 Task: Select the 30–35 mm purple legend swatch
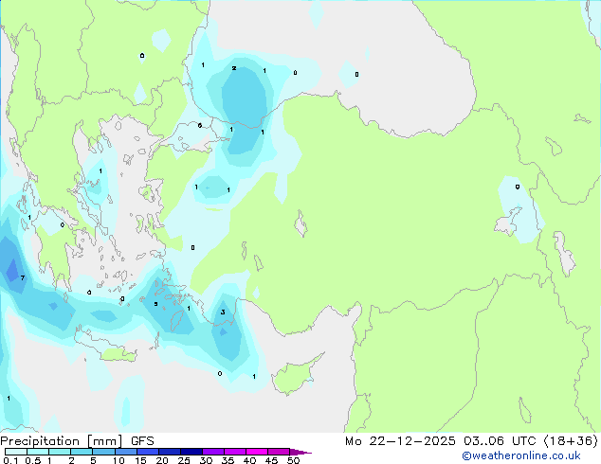213,452
